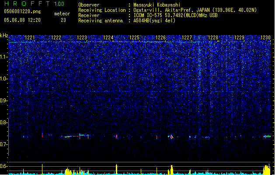Select the filename 0506081220.png
This screenshot has height=175, width=275.
tap(22, 11)
